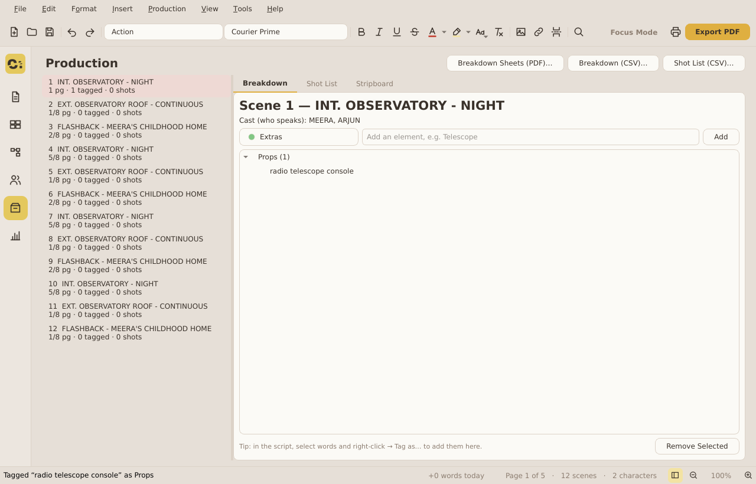Open the search tool
Image resolution: width=756 pixels, height=484 pixels.
579,32
